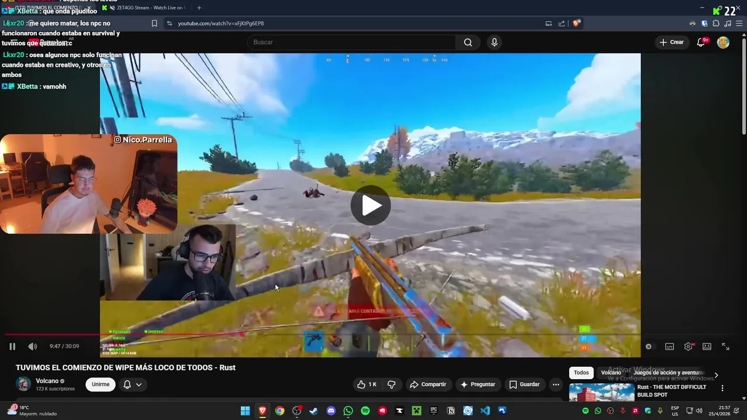Open the Bitwarden shield extension icon
This screenshot has width=747, height=420.
coord(704,23)
